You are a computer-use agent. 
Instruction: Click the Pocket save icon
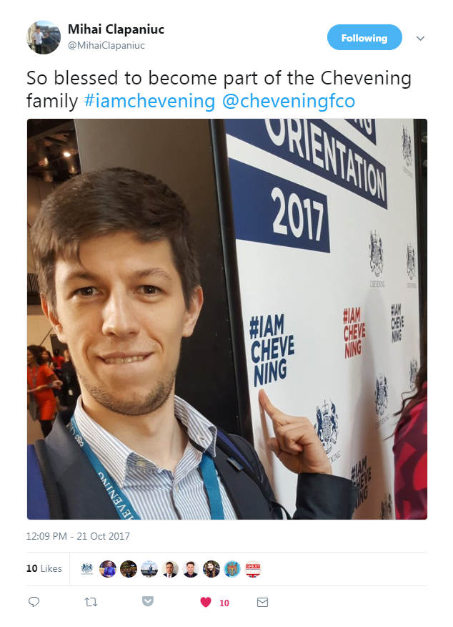point(148,601)
